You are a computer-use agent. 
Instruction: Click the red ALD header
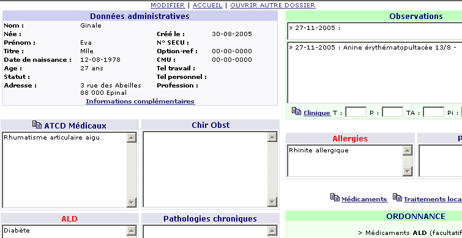70,219
